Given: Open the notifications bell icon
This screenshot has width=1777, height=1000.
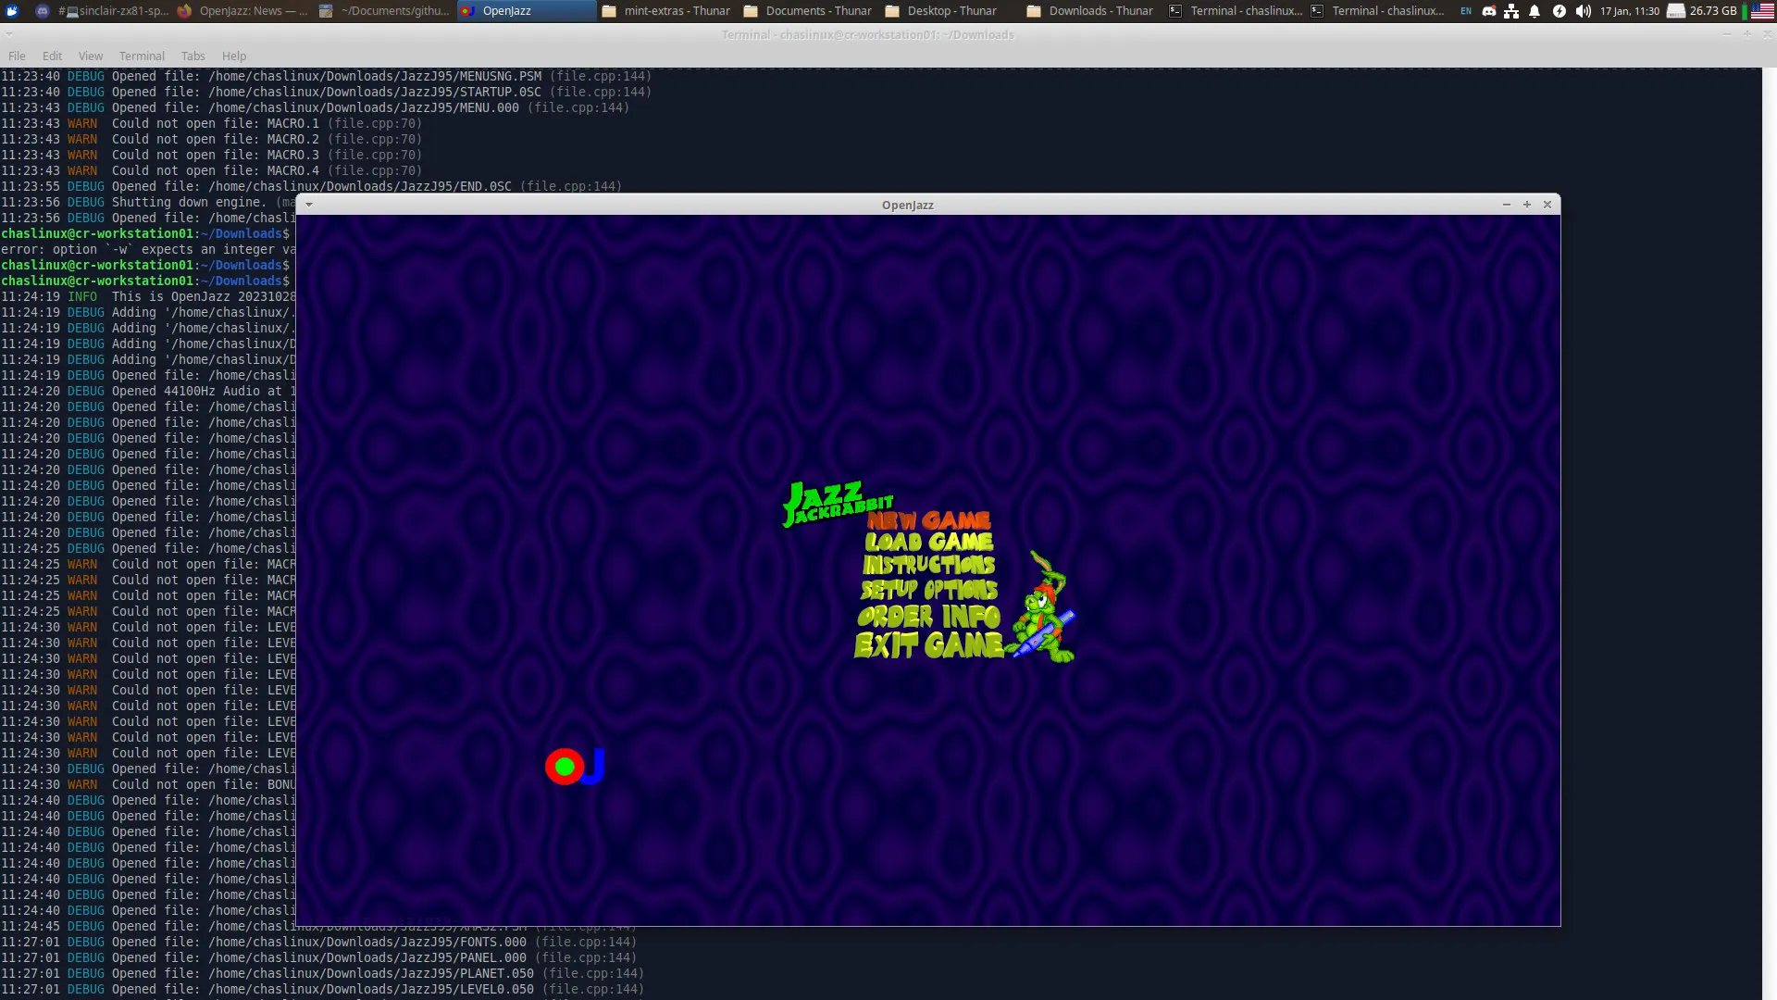Looking at the screenshot, I should click(x=1535, y=11).
